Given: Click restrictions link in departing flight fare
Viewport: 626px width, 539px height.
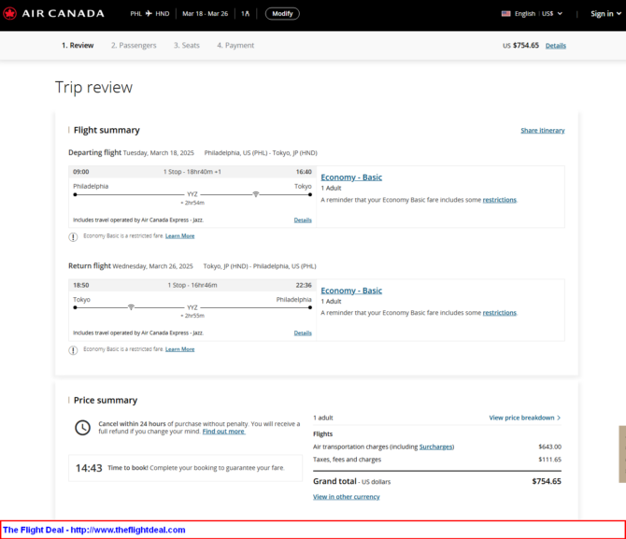Looking at the screenshot, I should 500,200.
